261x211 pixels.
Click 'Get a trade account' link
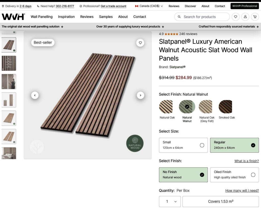tap(113, 6)
